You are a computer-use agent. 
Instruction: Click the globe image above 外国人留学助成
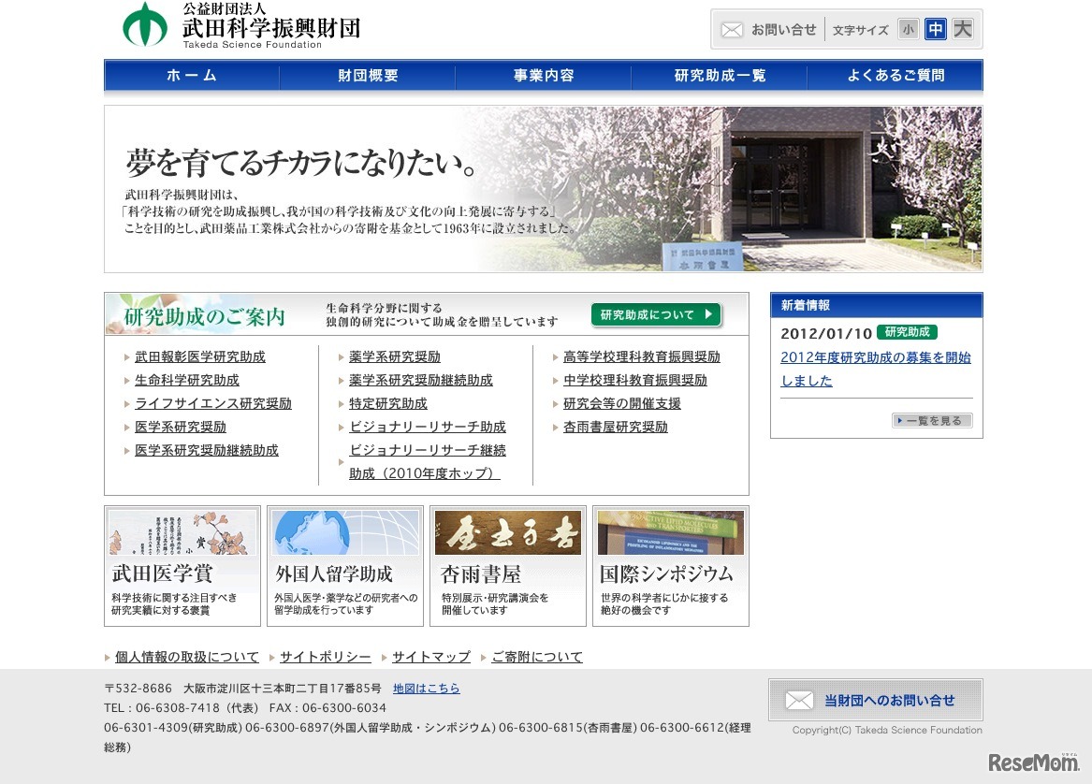(x=344, y=533)
